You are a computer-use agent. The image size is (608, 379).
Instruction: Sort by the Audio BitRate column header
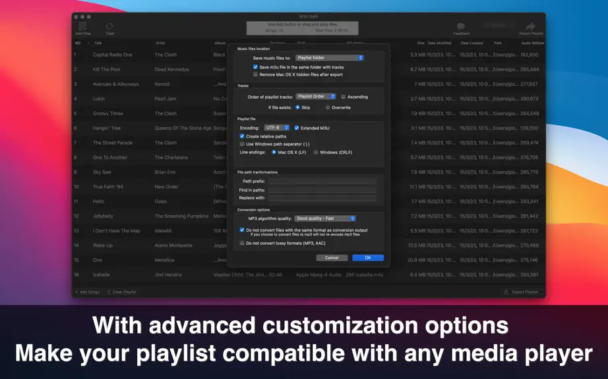(x=532, y=43)
